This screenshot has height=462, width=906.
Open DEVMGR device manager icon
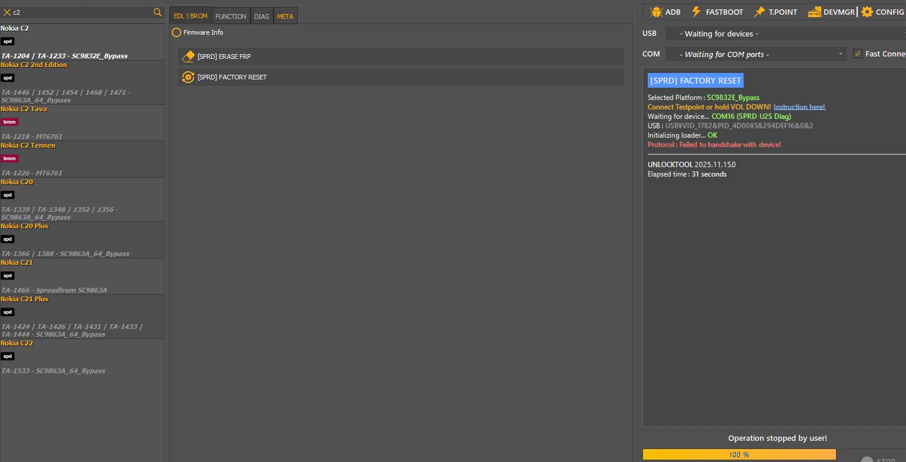[814, 12]
